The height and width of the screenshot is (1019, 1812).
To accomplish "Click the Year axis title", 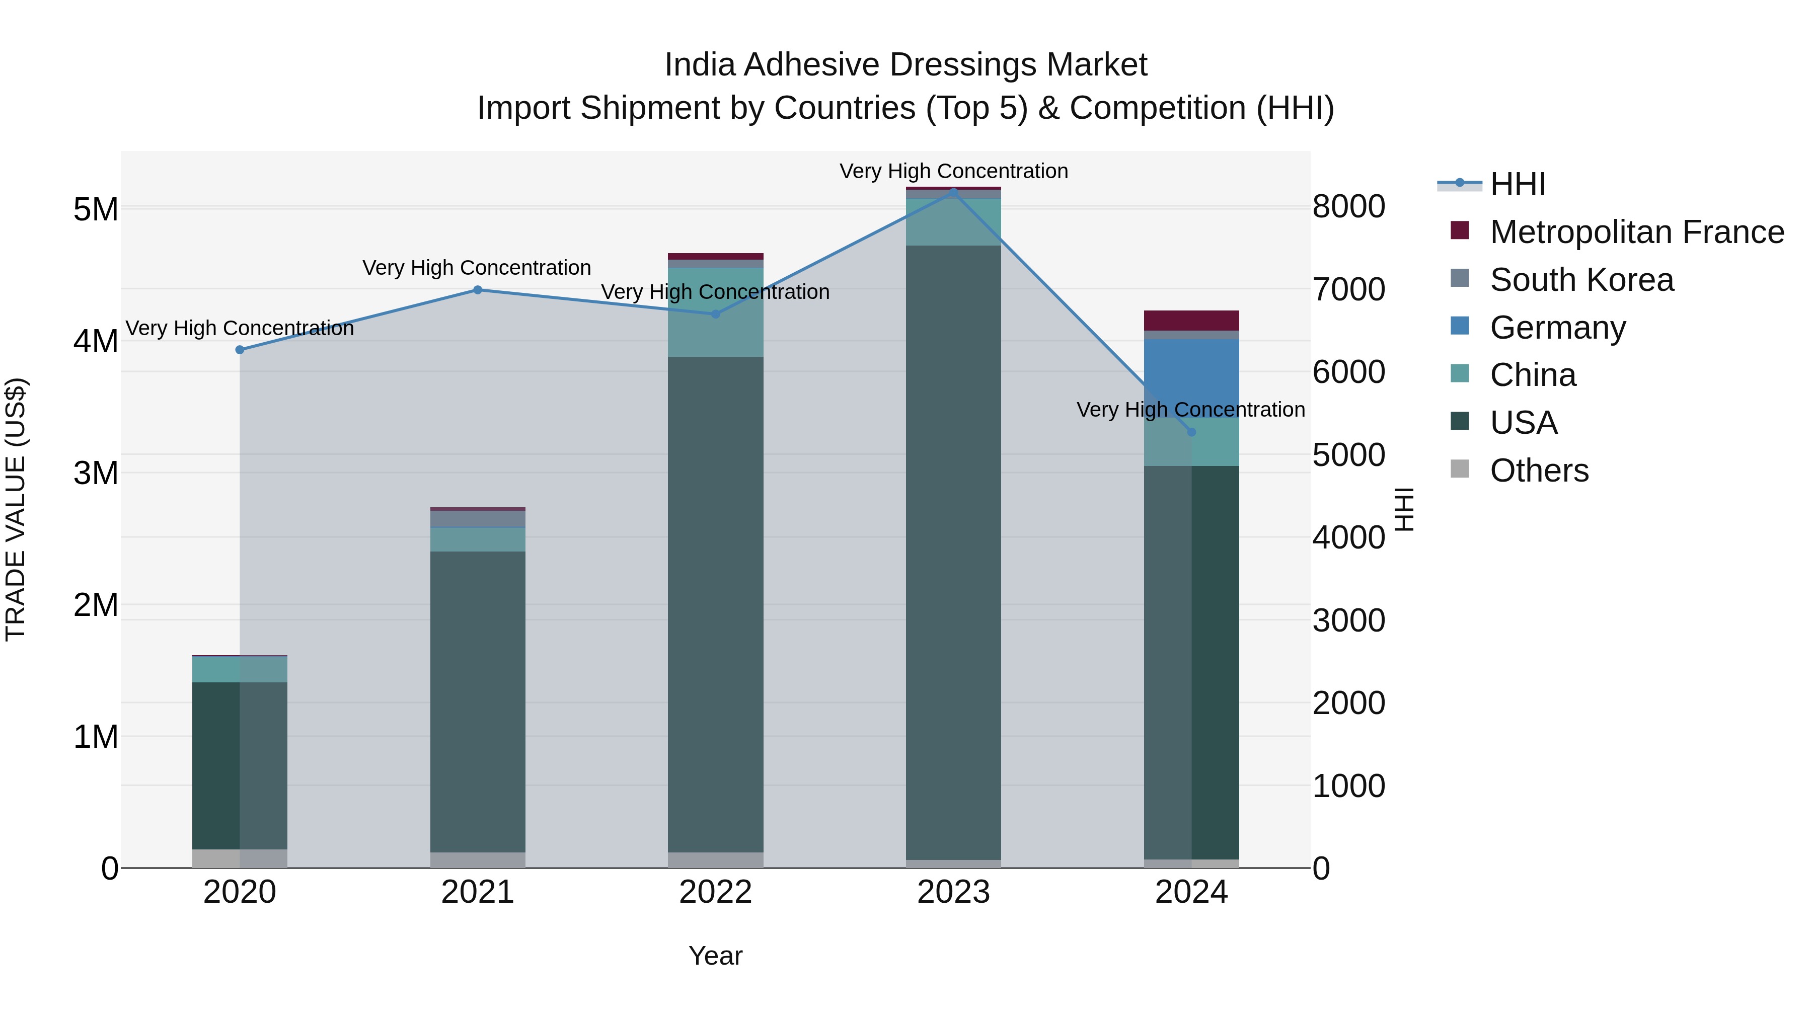I will coord(715,957).
